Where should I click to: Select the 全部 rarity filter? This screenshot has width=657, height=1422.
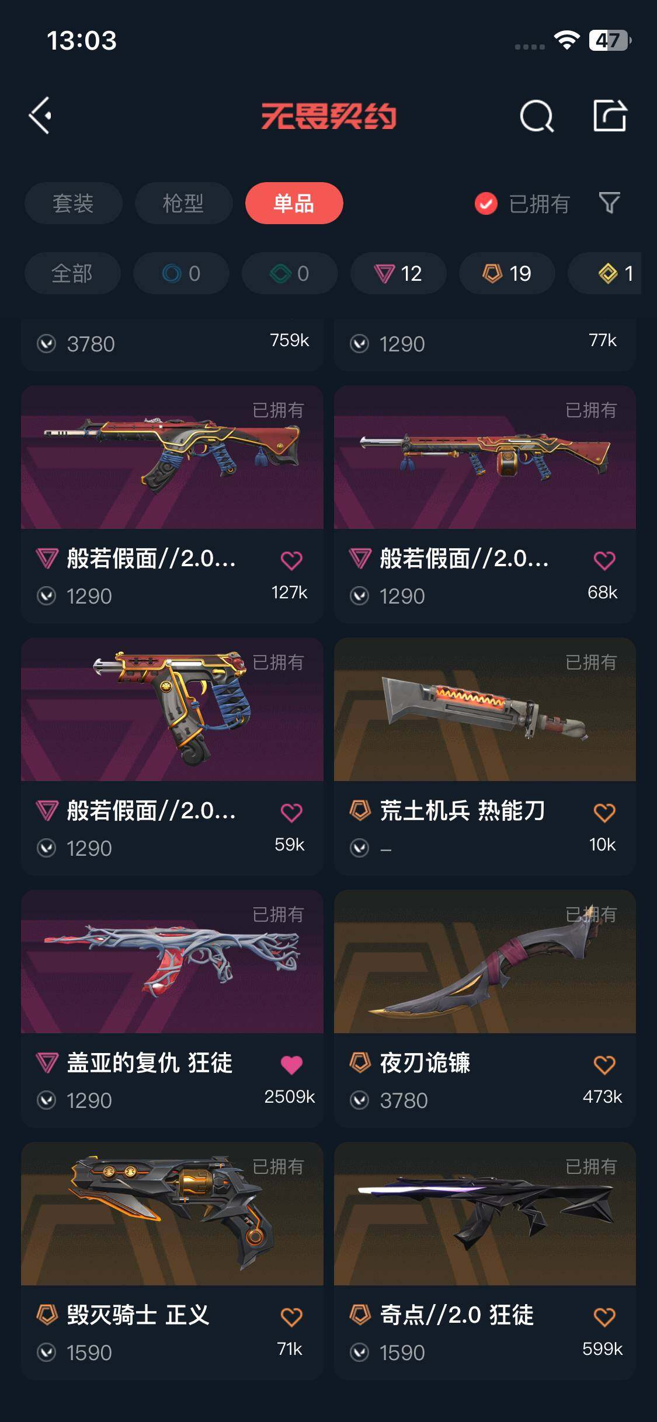coord(72,273)
